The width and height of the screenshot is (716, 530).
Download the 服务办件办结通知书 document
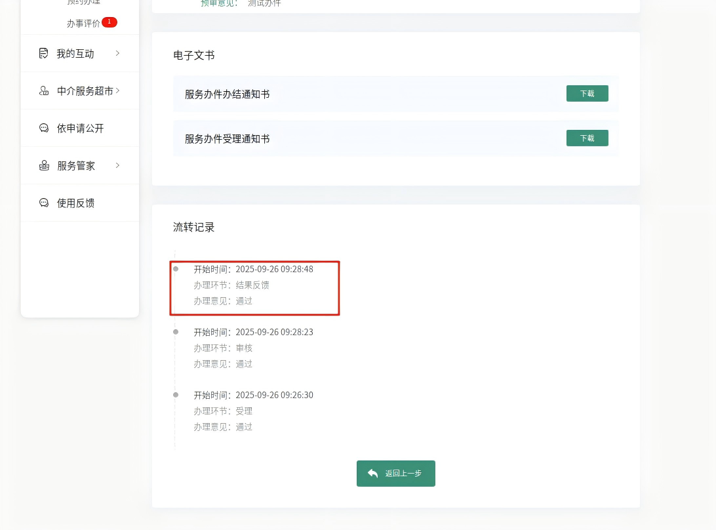pos(587,94)
